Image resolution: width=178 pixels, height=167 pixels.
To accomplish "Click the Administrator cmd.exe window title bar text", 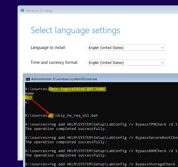I will coord(64,79).
